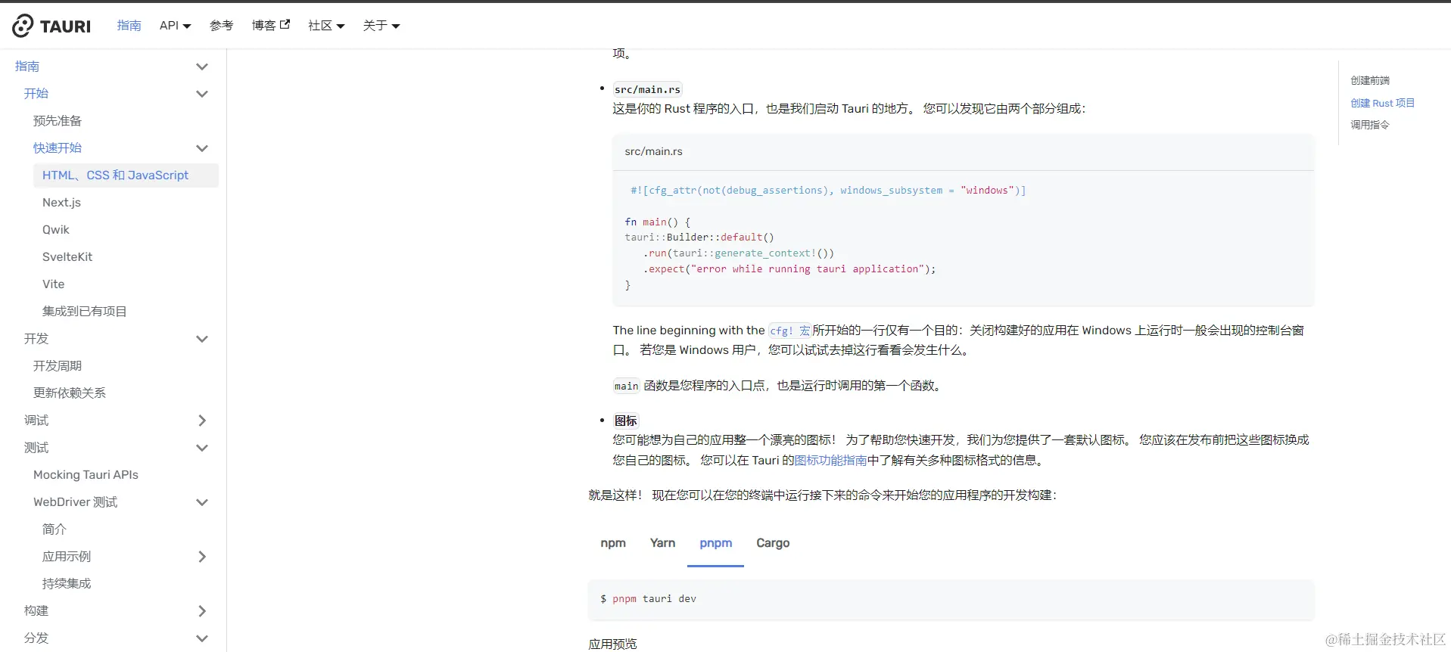Viewport: 1451px width, 652px height.
Task: Collapse the 分发 section chevron
Action: (202, 638)
